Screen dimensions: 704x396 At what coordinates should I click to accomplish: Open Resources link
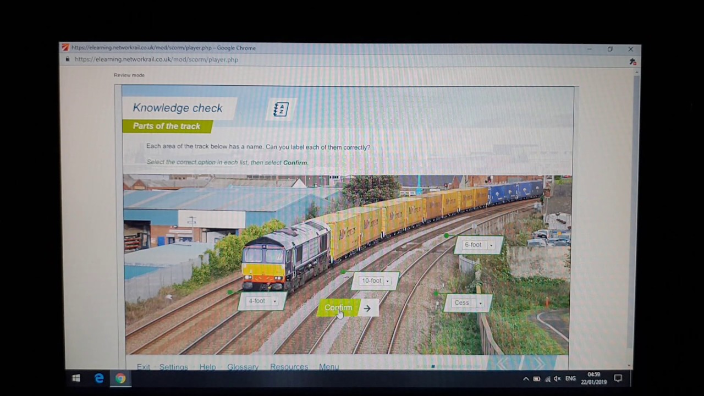pyautogui.click(x=289, y=367)
